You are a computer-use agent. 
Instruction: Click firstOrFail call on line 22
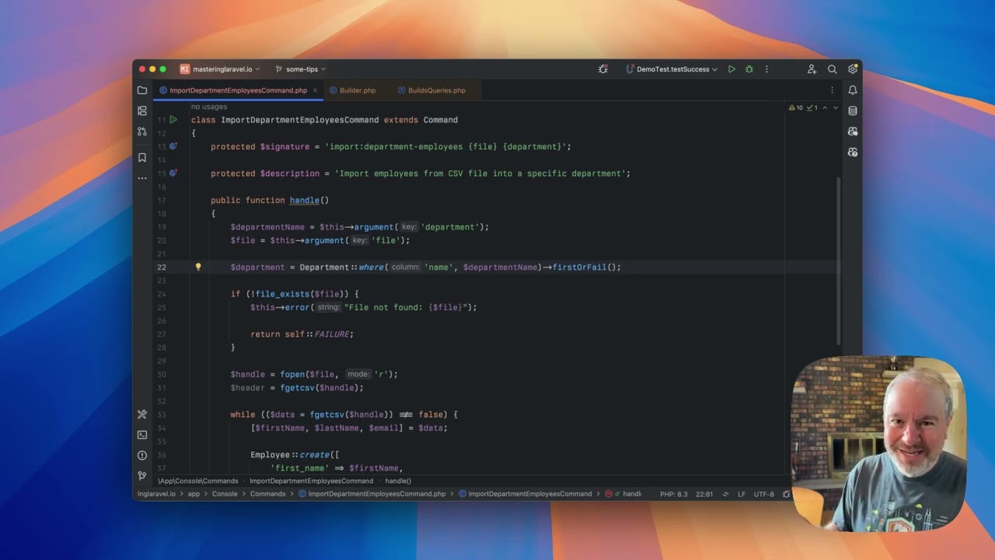pyautogui.click(x=579, y=267)
